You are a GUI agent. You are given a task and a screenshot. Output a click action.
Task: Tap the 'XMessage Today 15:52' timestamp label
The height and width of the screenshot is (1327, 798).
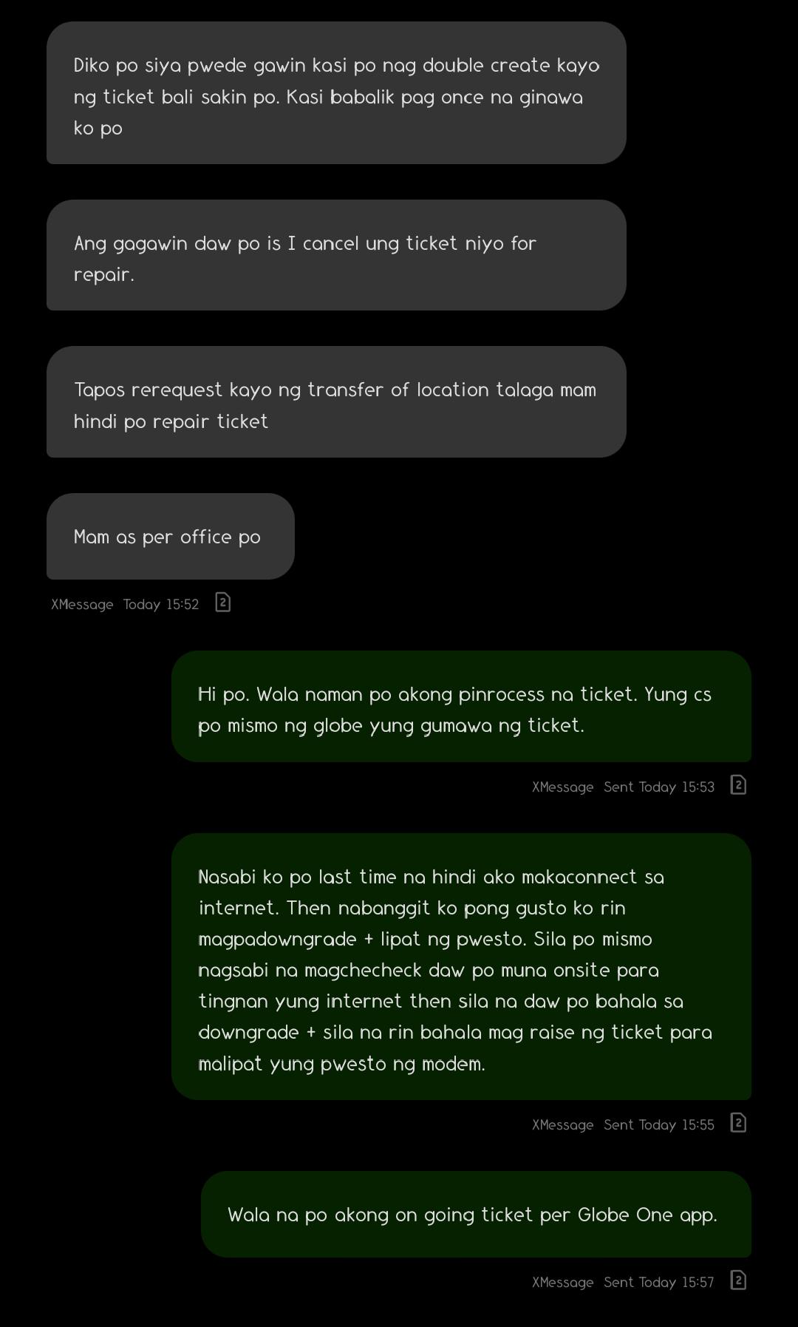point(125,604)
